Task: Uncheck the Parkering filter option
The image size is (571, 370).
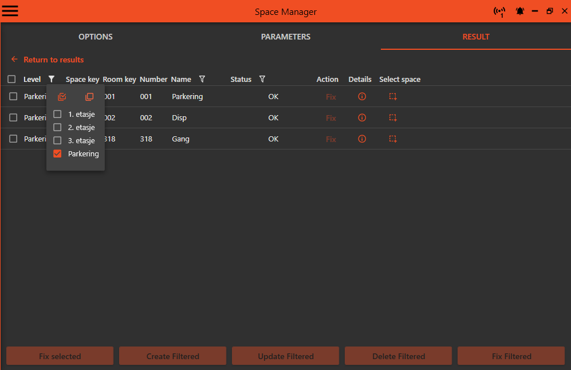Action: 57,153
